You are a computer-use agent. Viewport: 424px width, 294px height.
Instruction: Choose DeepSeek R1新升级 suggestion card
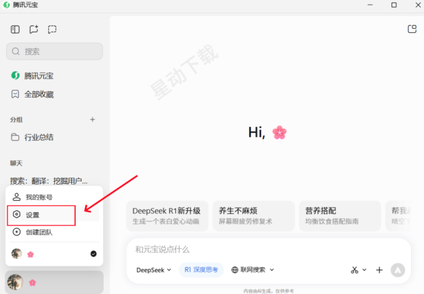coord(167,216)
